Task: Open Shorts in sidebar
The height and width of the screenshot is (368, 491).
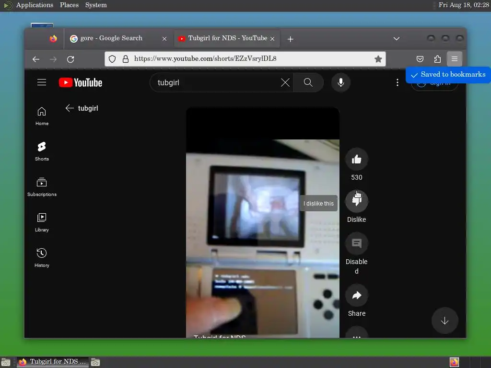Action: [42, 151]
